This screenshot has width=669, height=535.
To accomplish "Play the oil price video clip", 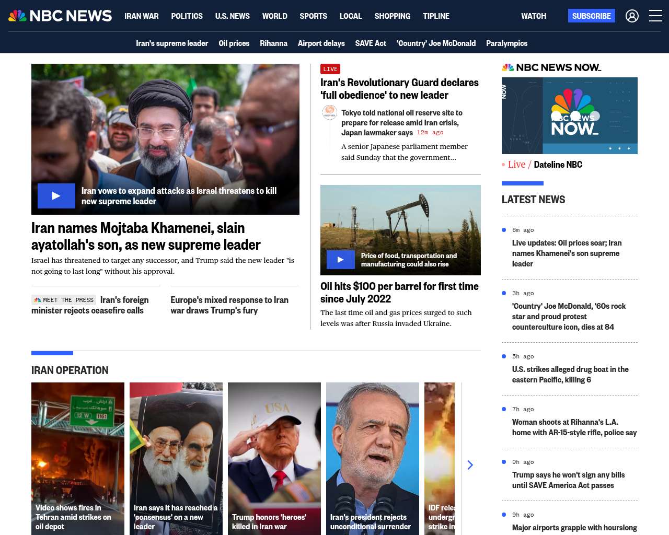I will [340, 260].
